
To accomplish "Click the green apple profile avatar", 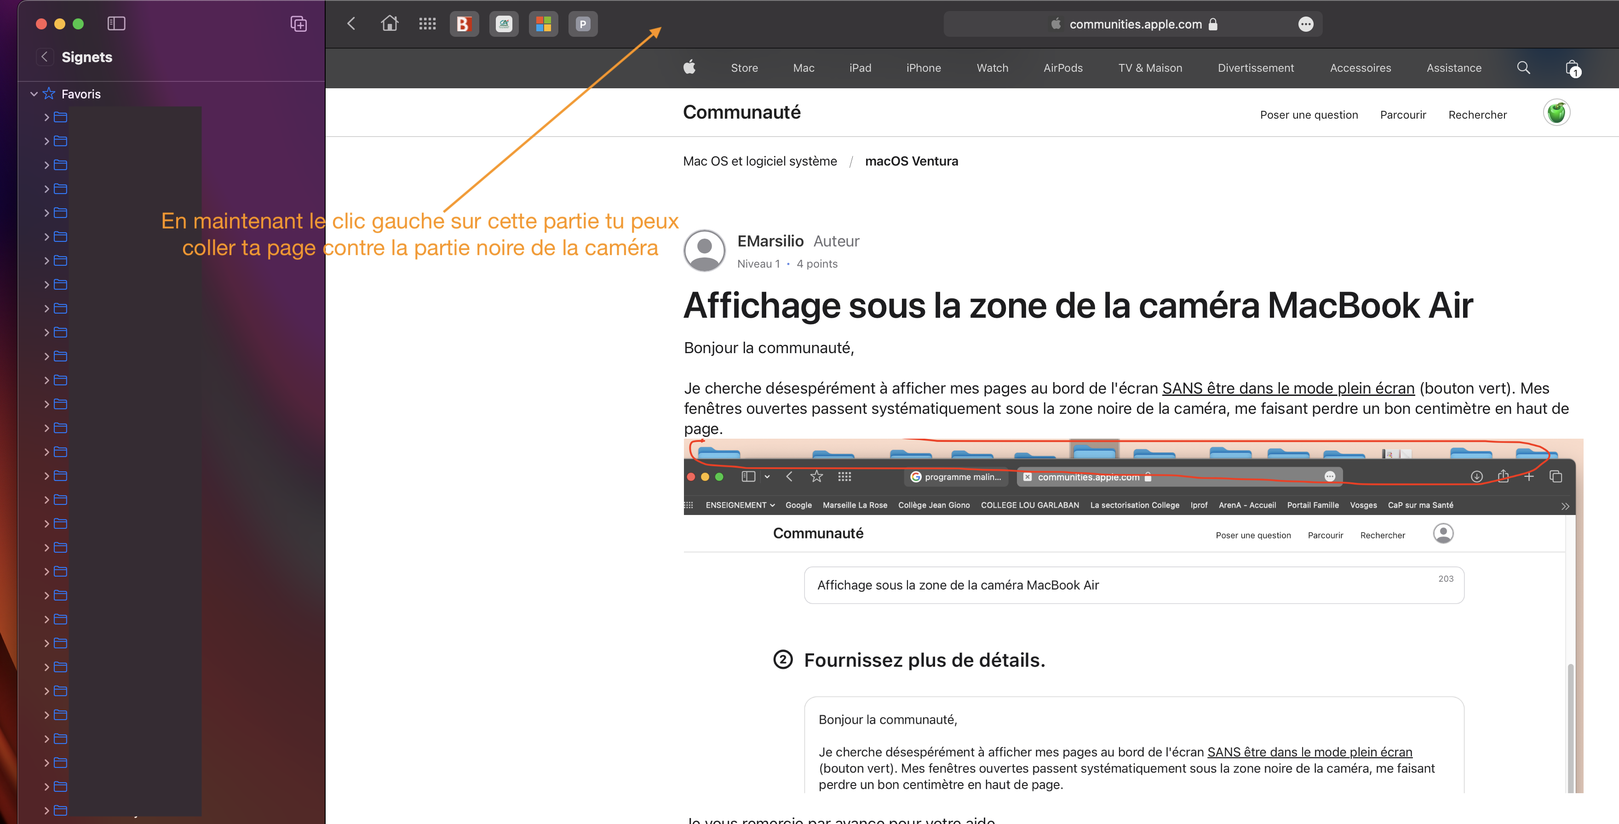I will 1556,113.
